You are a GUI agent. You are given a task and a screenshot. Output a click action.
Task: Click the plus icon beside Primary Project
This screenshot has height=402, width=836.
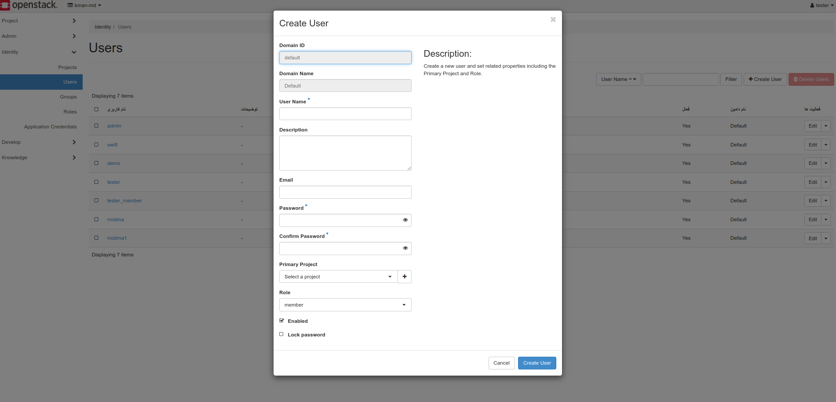[405, 277]
